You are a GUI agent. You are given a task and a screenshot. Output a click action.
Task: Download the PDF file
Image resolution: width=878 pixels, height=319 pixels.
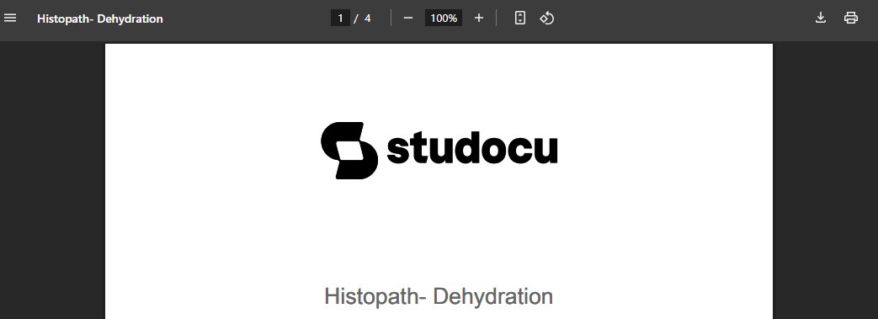[820, 18]
